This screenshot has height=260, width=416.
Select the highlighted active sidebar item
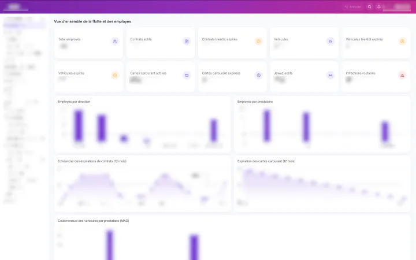(x=24, y=25)
